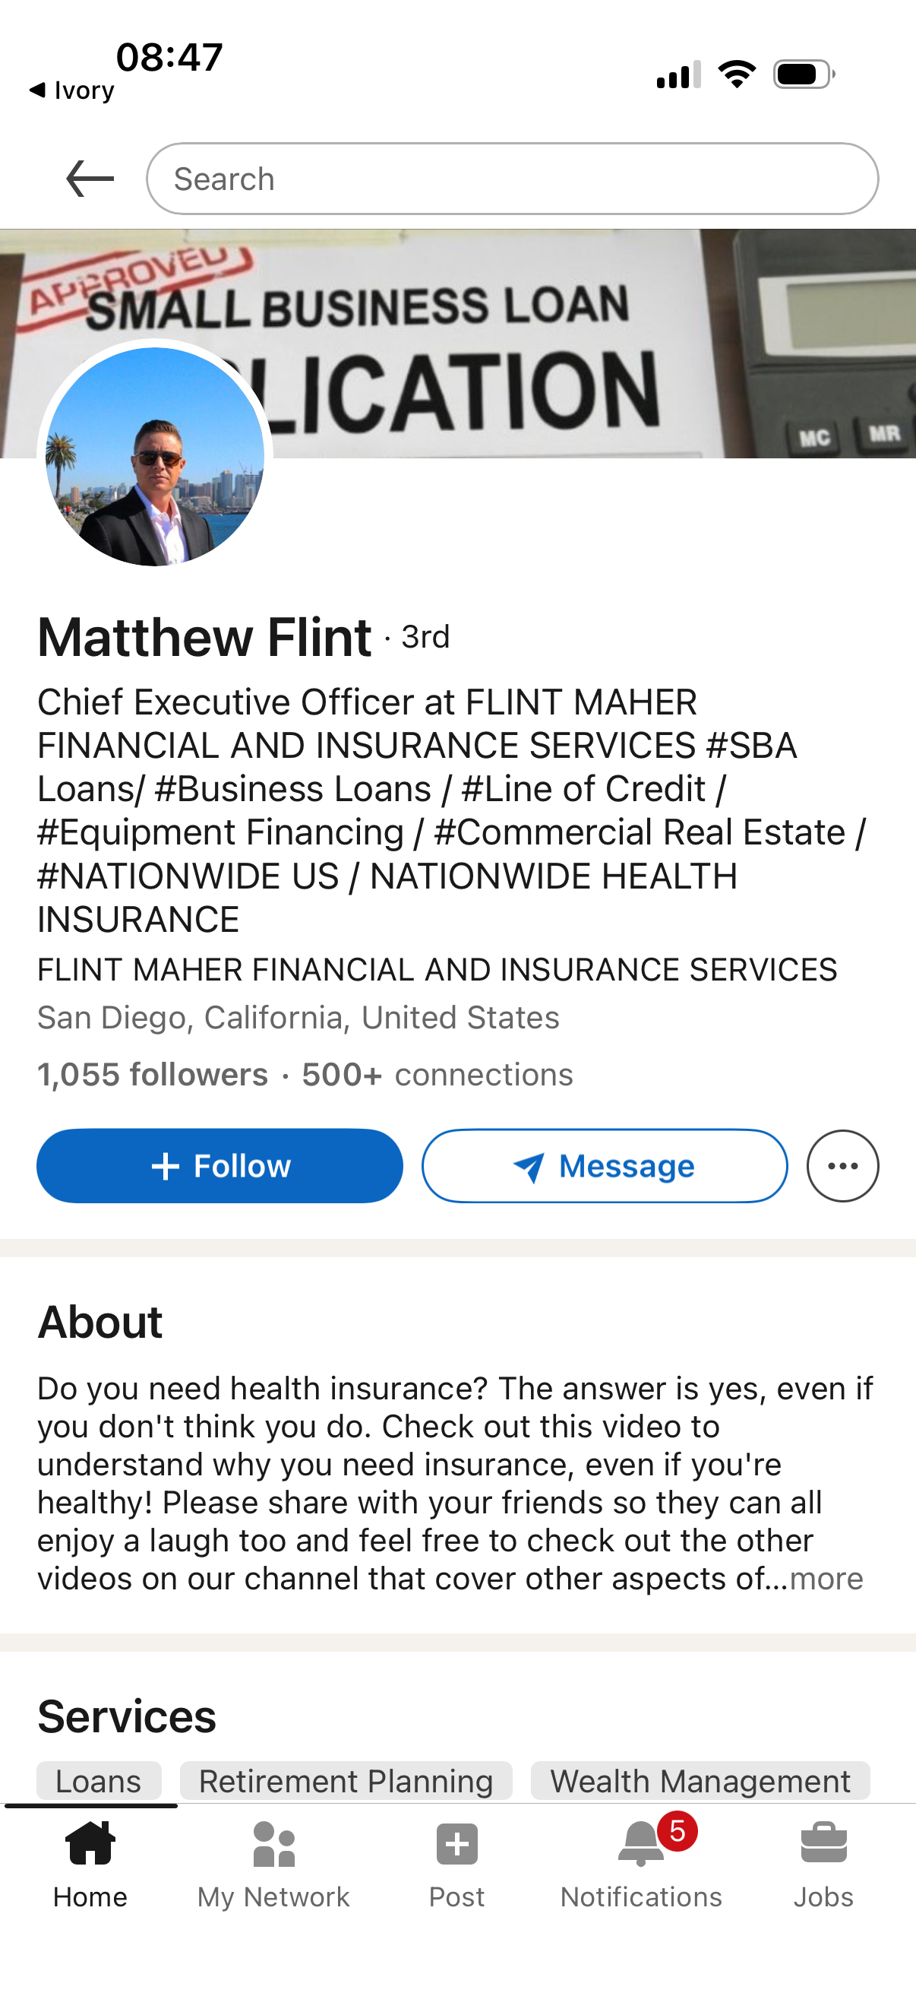Open the Notifications bell icon
The width and height of the screenshot is (916, 1993).
pos(641,1844)
